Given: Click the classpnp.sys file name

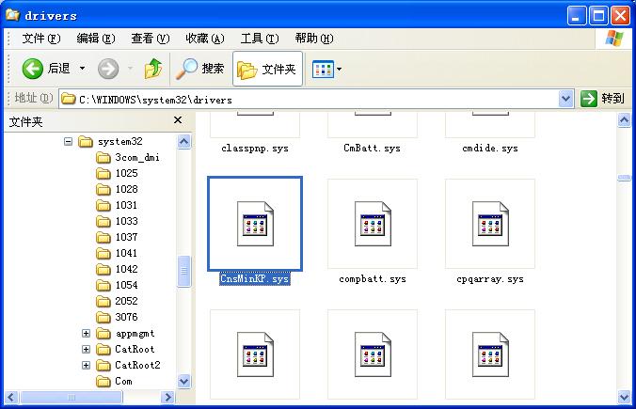Looking at the screenshot, I should point(255,149).
